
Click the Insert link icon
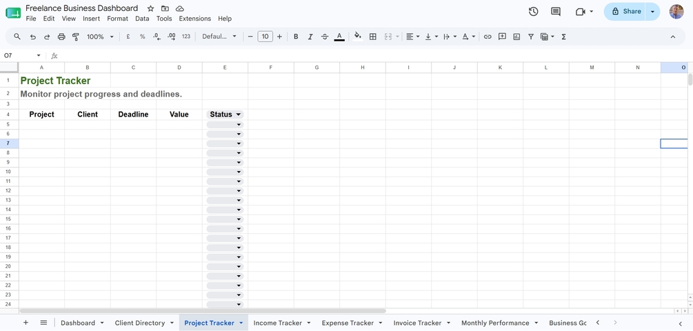point(488,37)
